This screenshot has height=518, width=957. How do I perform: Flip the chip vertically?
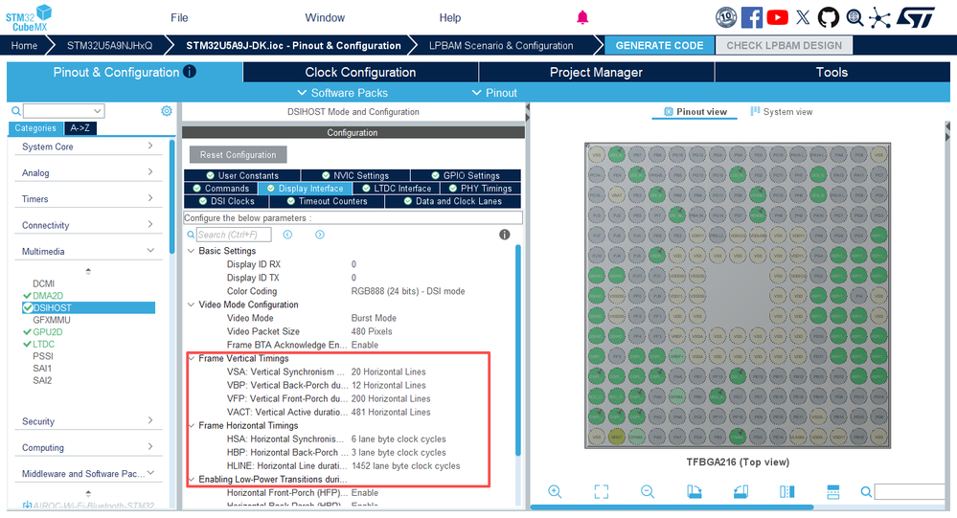pos(833,491)
